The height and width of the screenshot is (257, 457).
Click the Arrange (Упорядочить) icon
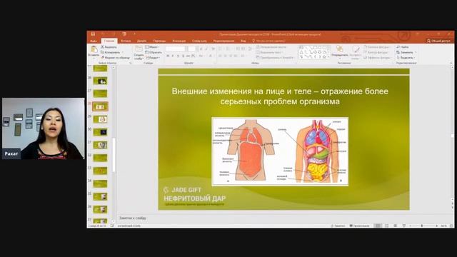click(340, 49)
